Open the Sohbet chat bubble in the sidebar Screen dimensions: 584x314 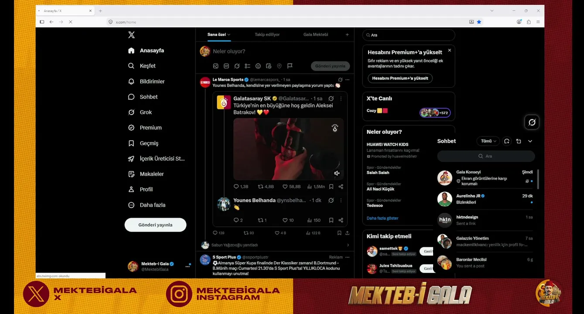(131, 97)
